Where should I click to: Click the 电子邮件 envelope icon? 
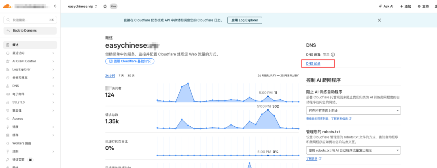click(x=8, y=94)
